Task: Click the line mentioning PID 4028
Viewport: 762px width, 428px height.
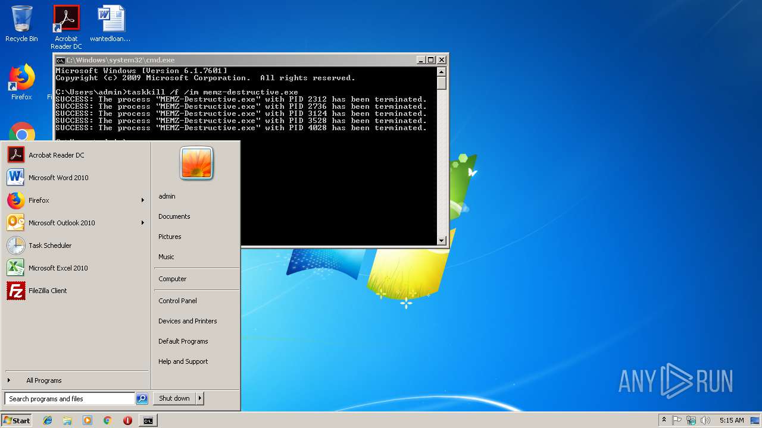Action: (241, 128)
